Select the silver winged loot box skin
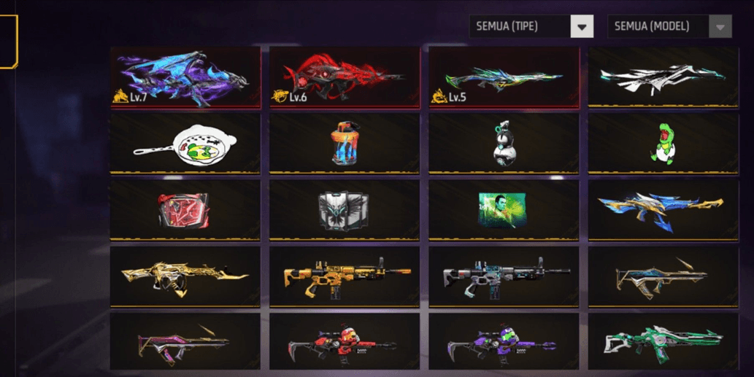Image resolution: width=754 pixels, height=377 pixels. click(345, 210)
